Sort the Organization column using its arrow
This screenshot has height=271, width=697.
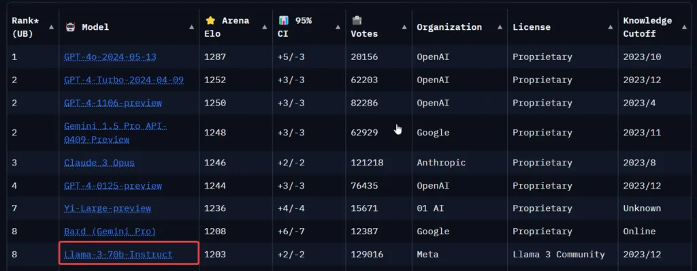click(500, 27)
